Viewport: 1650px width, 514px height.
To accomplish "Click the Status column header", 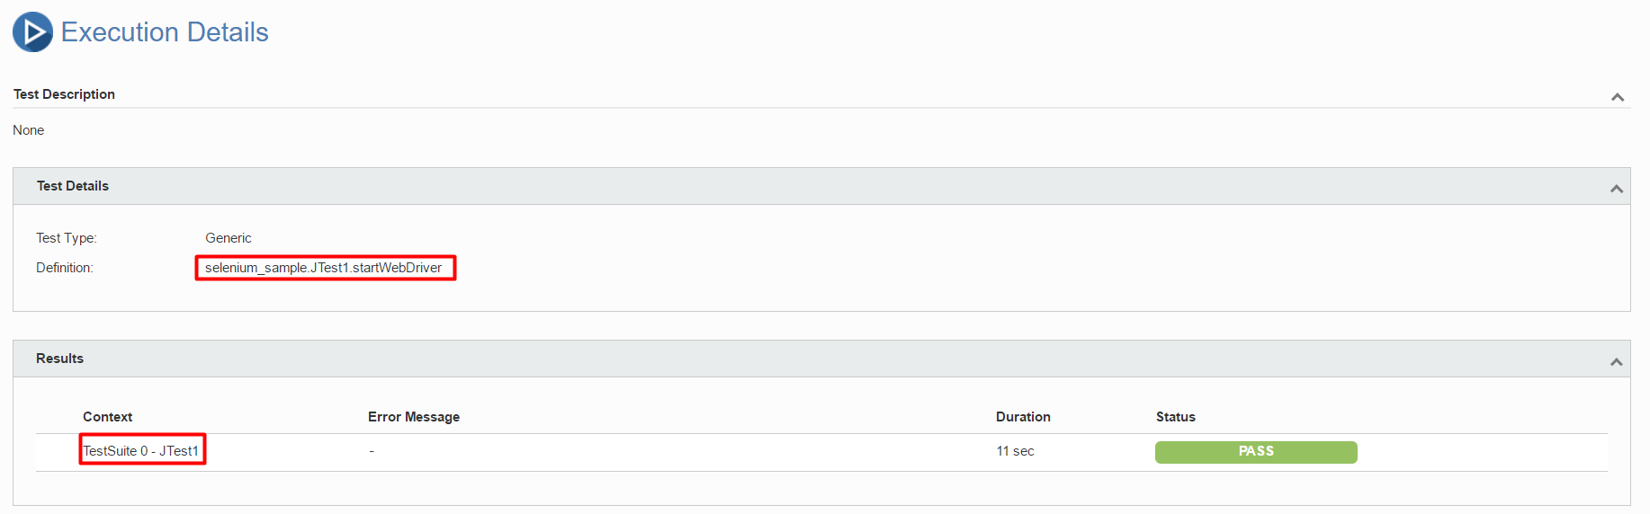I will tap(1175, 417).
